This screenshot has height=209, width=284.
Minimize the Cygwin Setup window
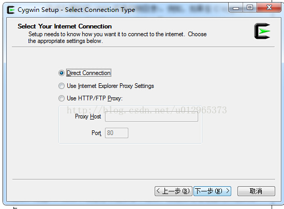click(x=236, y=8)
